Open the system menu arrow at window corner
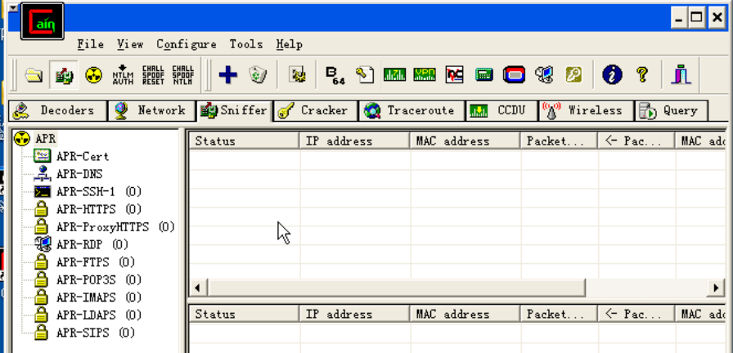 14,8
